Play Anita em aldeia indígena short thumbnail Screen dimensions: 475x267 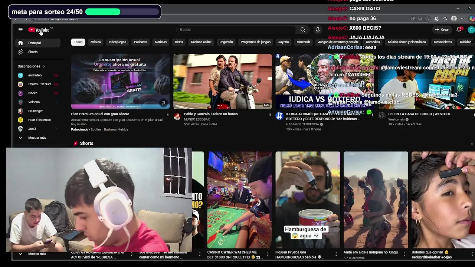[376, 200]
